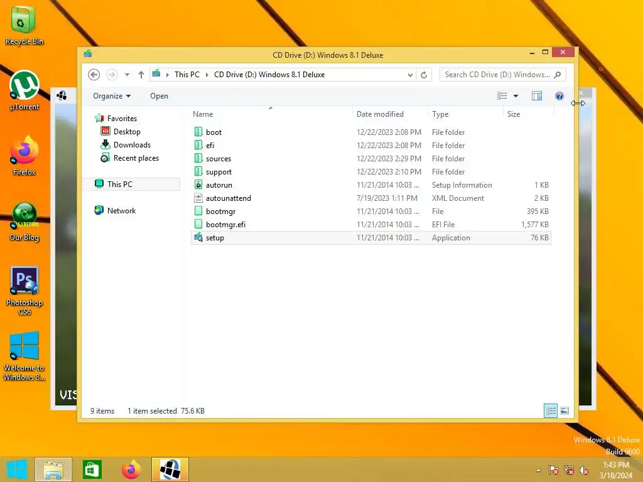Open Firefox from the taskbar
The width and height of the screenshot is (643, 482).
131,469
